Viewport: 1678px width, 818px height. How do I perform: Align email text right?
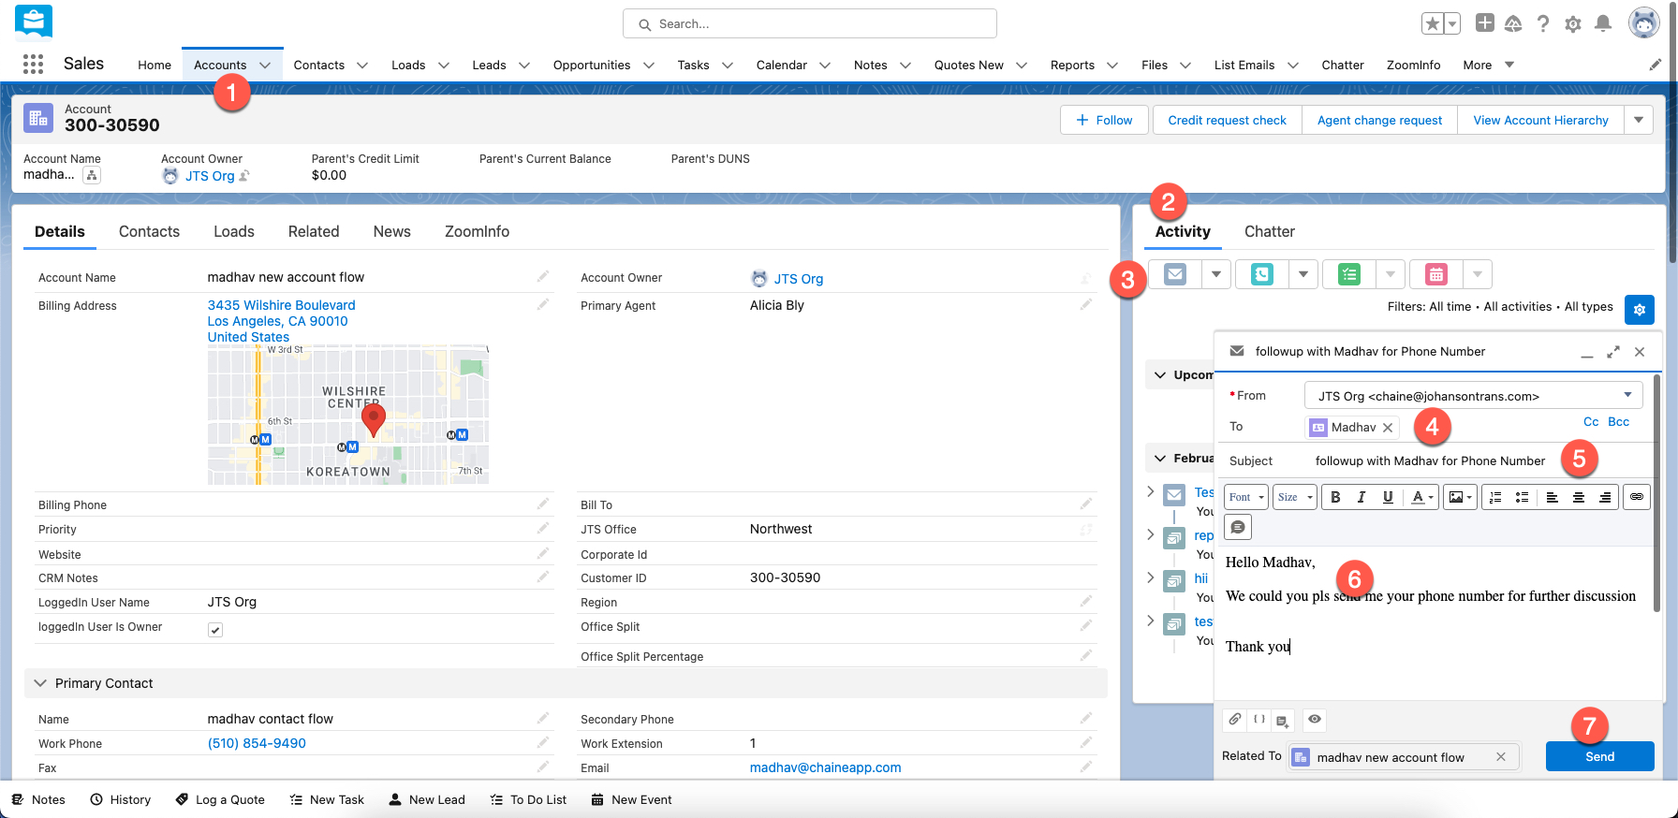(1605, 497)
